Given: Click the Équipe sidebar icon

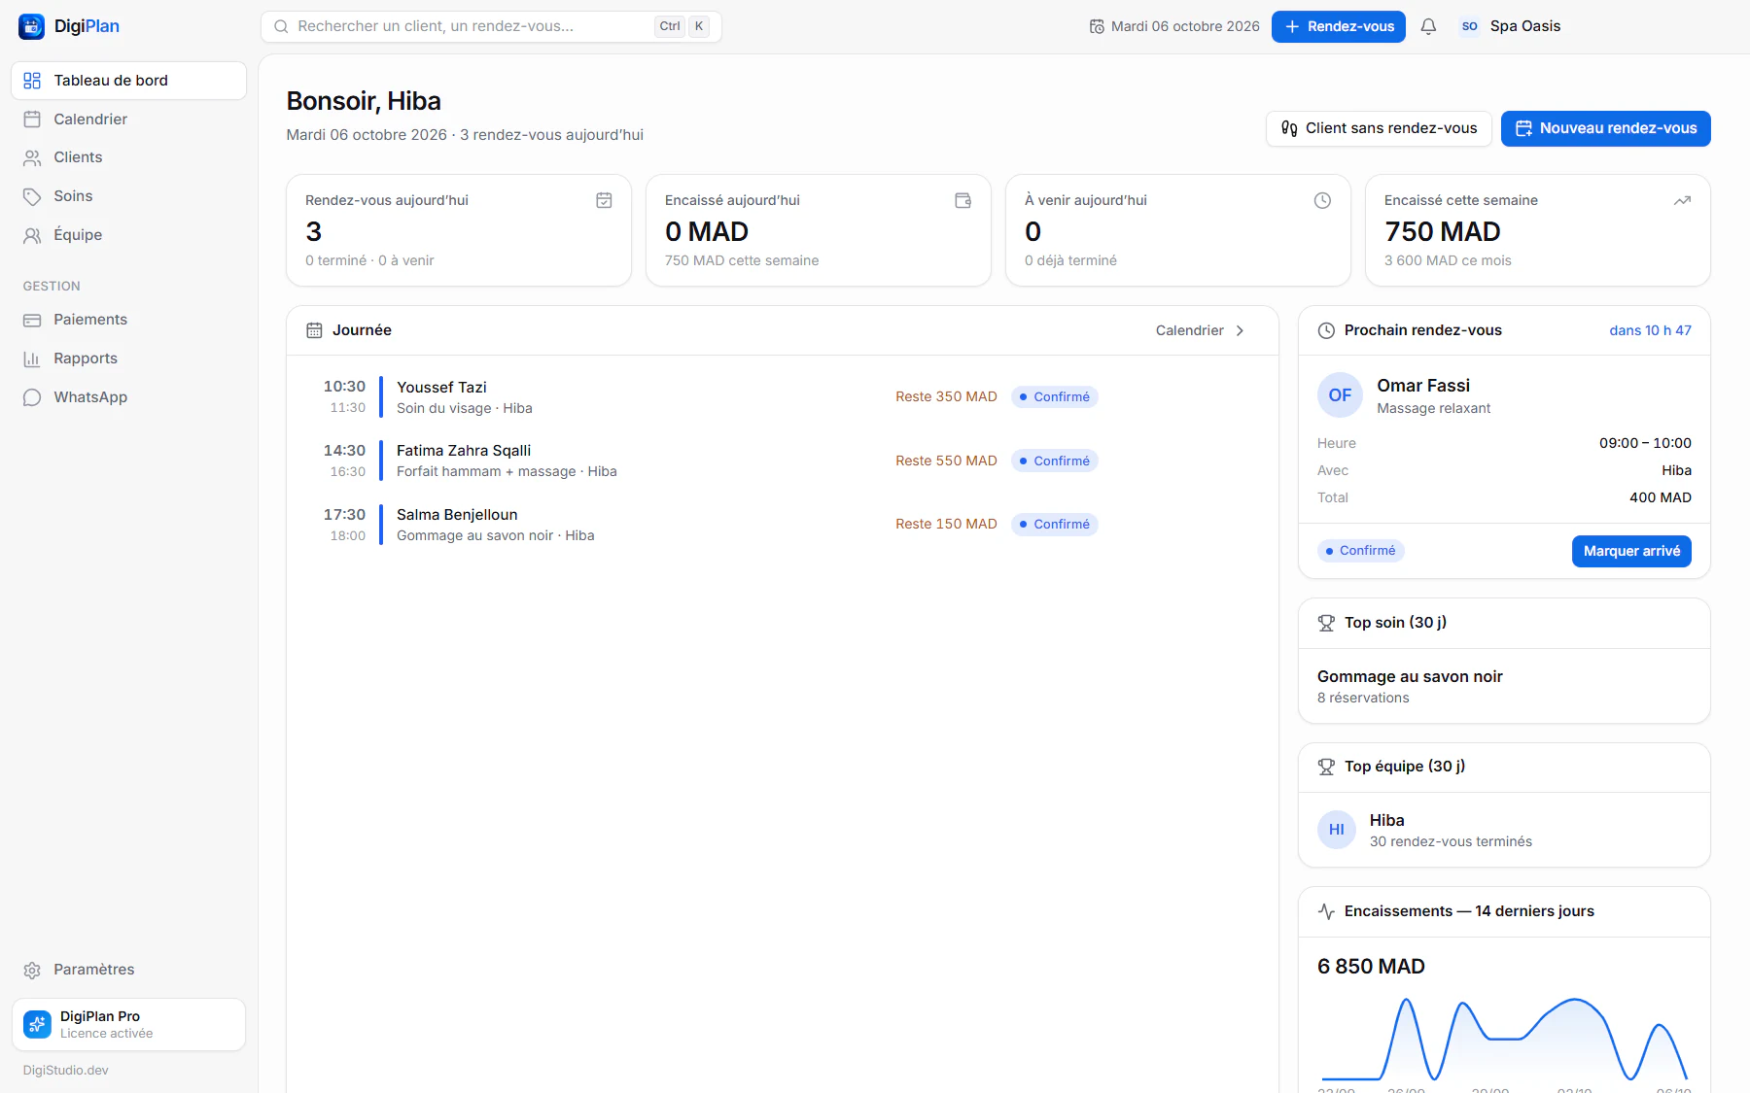Looking at the screenshot, I should pyautogui.click(x=32, y=235).
